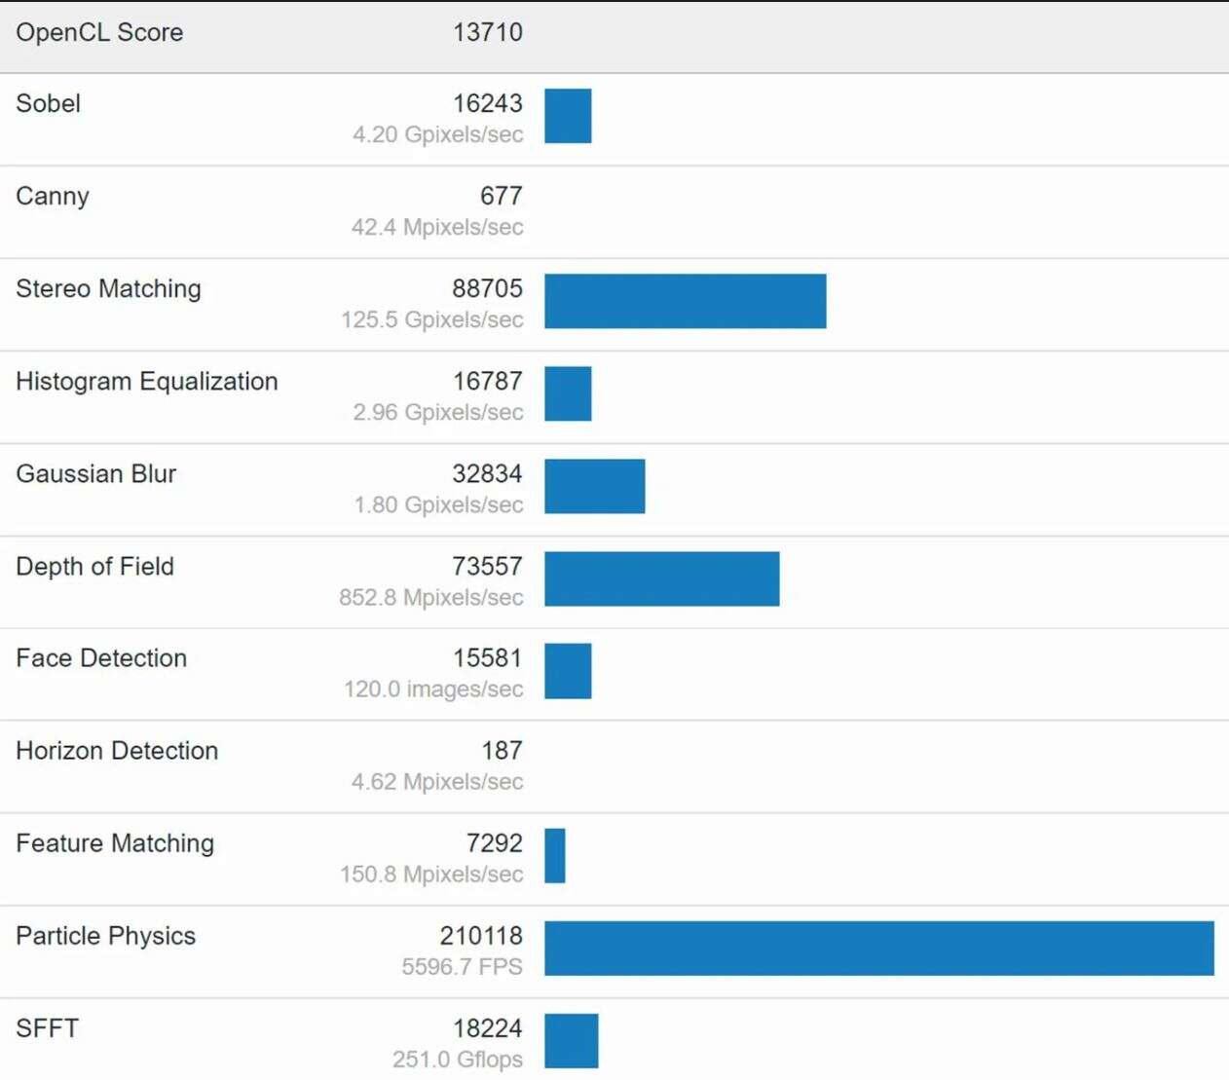This screenshot has height=1080, width=1229.
Task: Click the Gaussian Blur result bar
Action: pyautogui.click(x=594, y=486)
